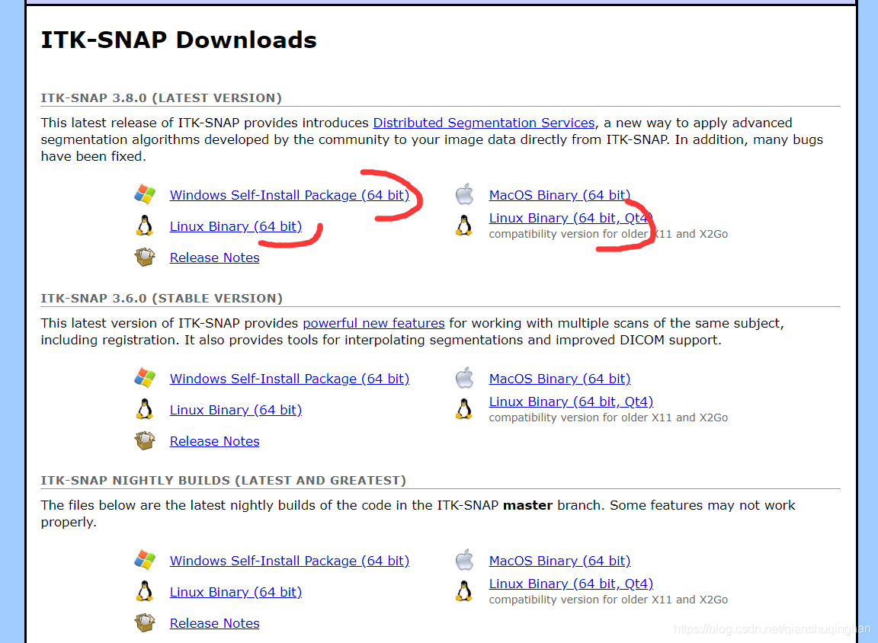Screen dimensions: 878x643
Task: Click the ITK-SNAP NIGHTLY BUILDS heading
Action: click(x=223, y=480)
